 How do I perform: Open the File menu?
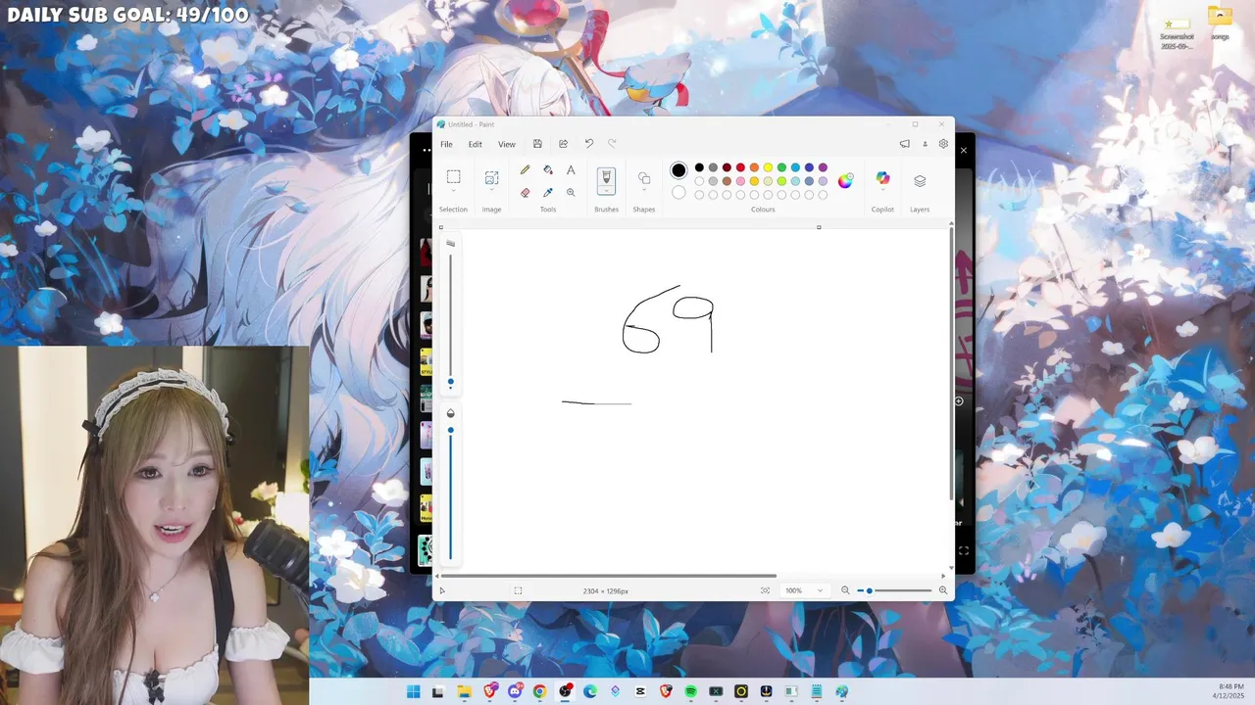pos(446,144)
